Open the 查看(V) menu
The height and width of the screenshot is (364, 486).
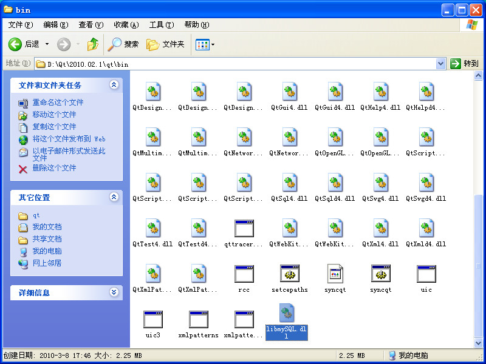91,25
